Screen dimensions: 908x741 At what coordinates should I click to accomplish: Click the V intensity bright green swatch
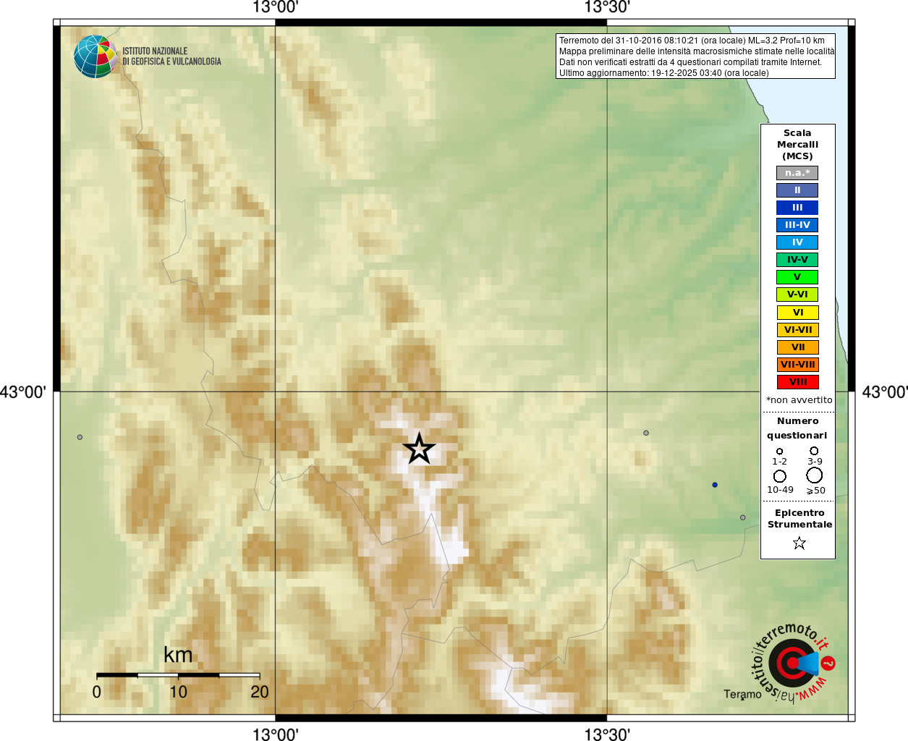pos(797,277)
